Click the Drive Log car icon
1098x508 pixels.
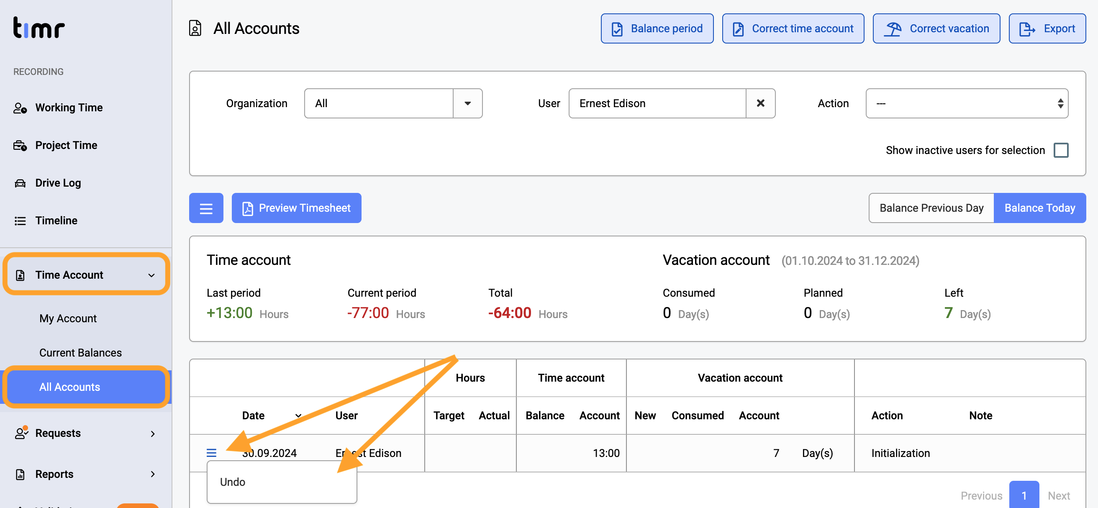coord(20,183)
